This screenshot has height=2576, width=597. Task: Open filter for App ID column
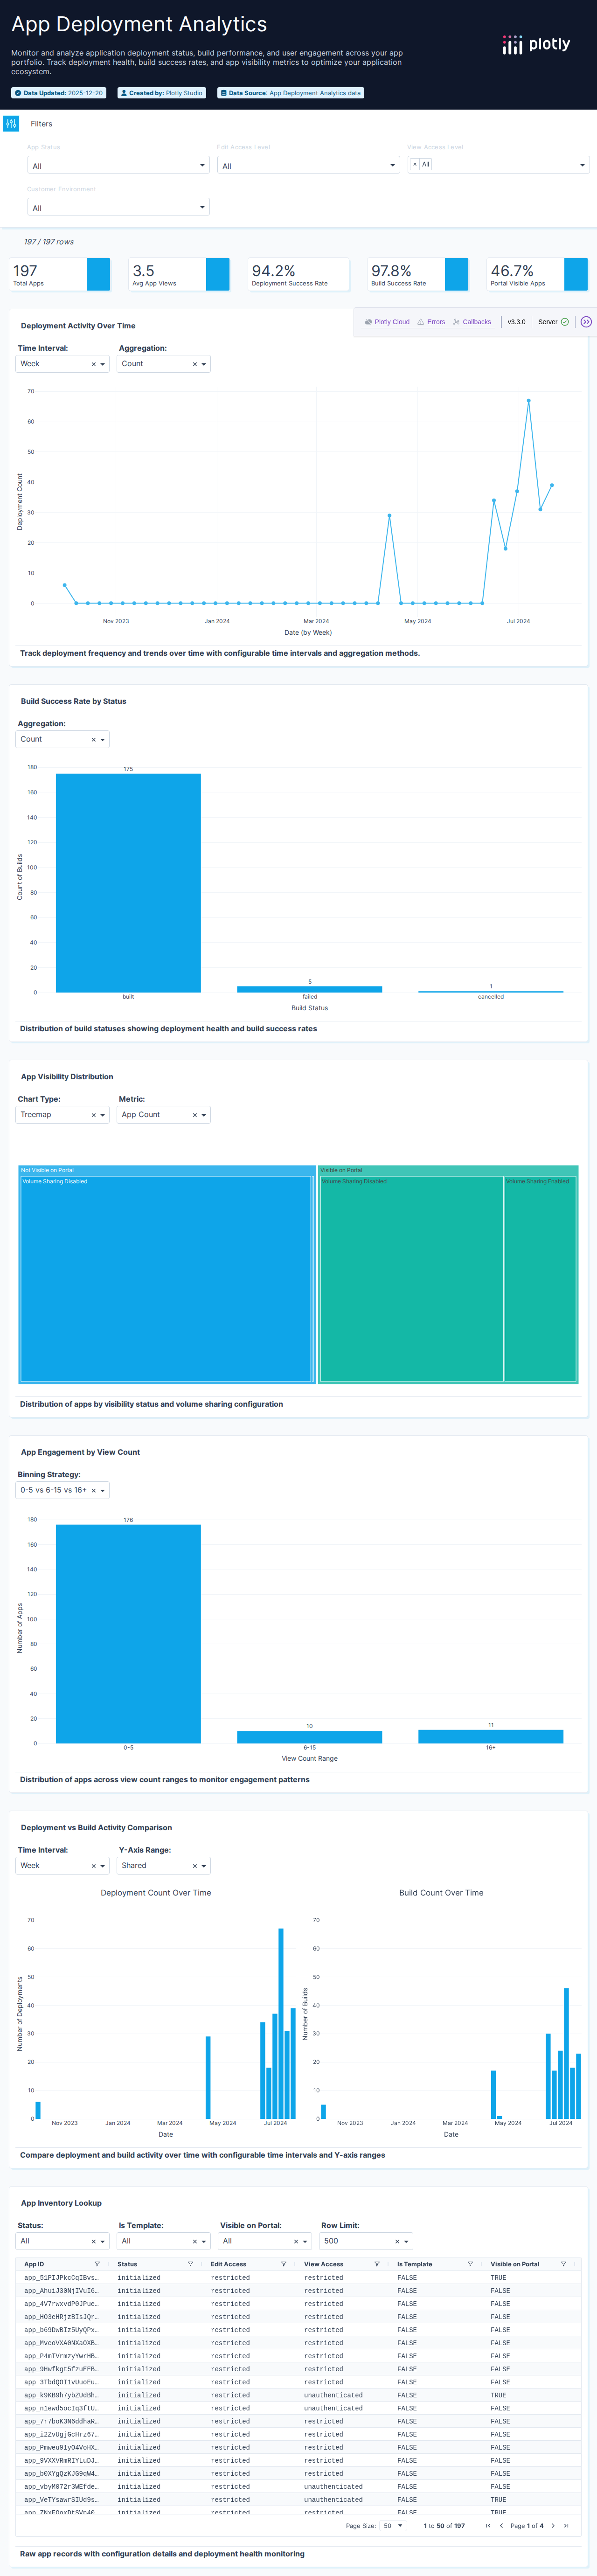(x=97, y=2265)
